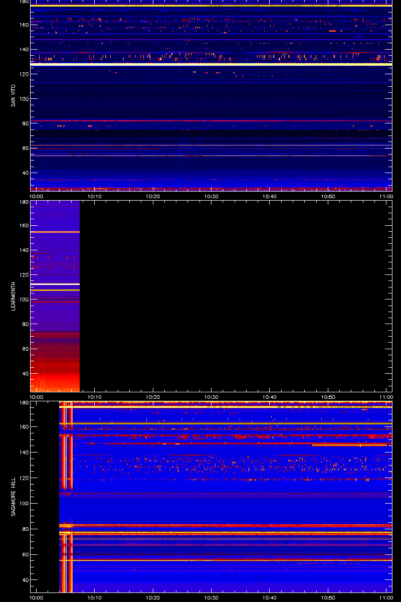Image resolution: width=401 pixels, height=602 pixels.
Task: Select 80 on the Learmonth frequency axis
Action: pyautogui.click(x=25, y=324)
